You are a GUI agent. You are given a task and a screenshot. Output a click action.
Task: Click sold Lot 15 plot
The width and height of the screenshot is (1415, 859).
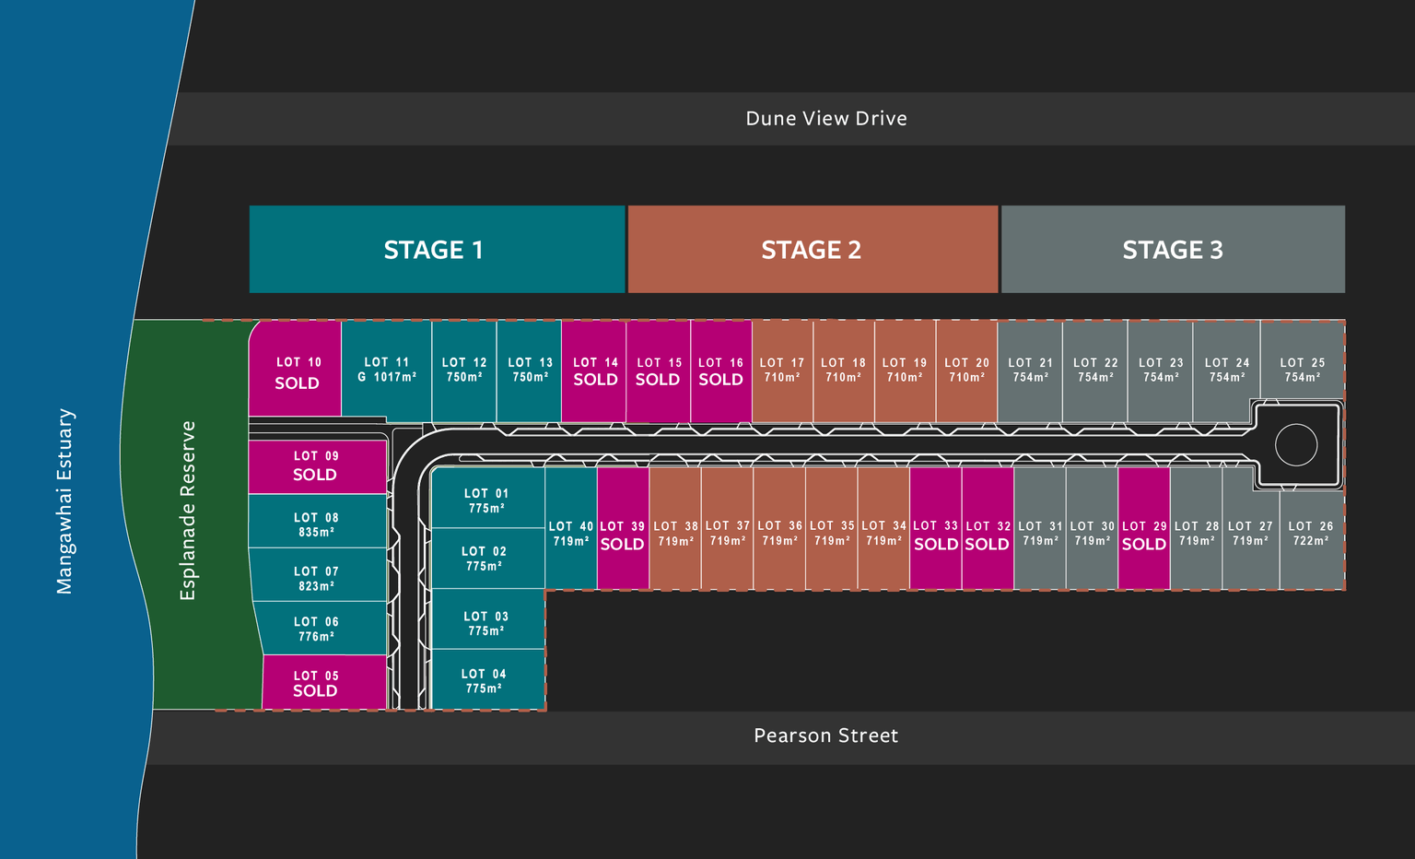[659, 371]
